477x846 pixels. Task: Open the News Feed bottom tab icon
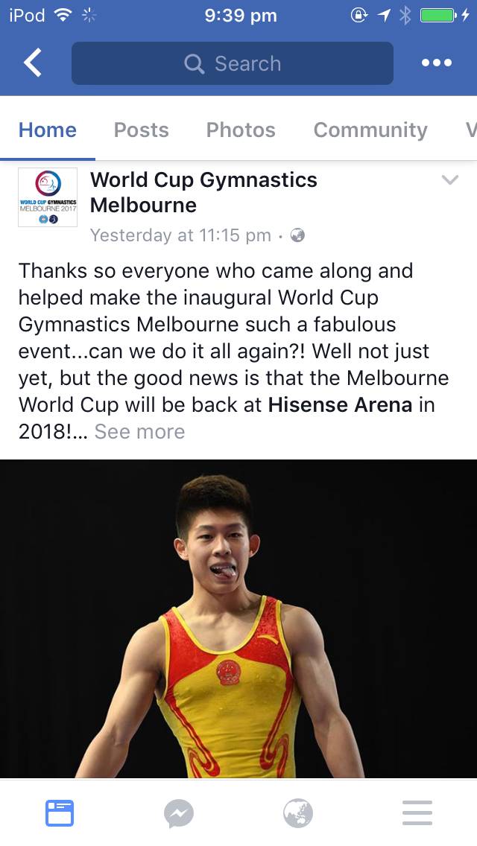pyautogui.click(x=60, y=813)
